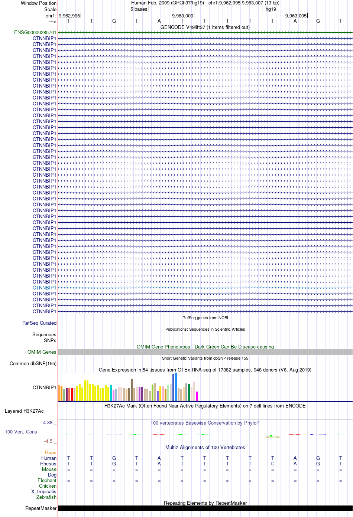353x517 pixels.
Task: Click the GTEx CTNNBIP1 label beside bar chart
Action: pyautogui.click(x=45, y=387)
